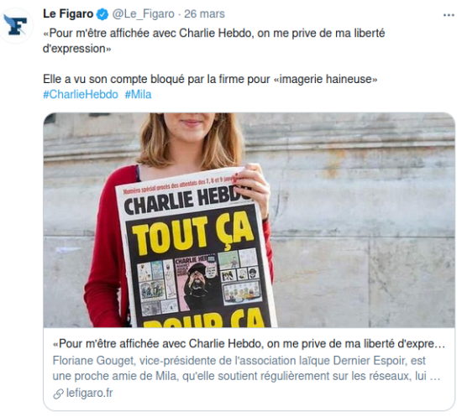Click the @Le_Figaro handle
The height and width of the screenshot is (417, 462).
pyautogui.click(x=143, y=14)
